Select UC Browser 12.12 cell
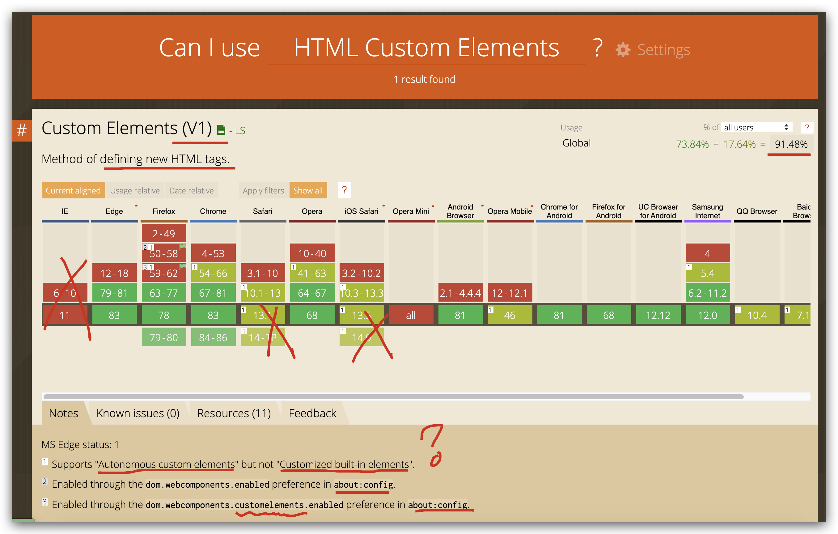Viewport: 838px width, 534px height. [x=658, y=315]
